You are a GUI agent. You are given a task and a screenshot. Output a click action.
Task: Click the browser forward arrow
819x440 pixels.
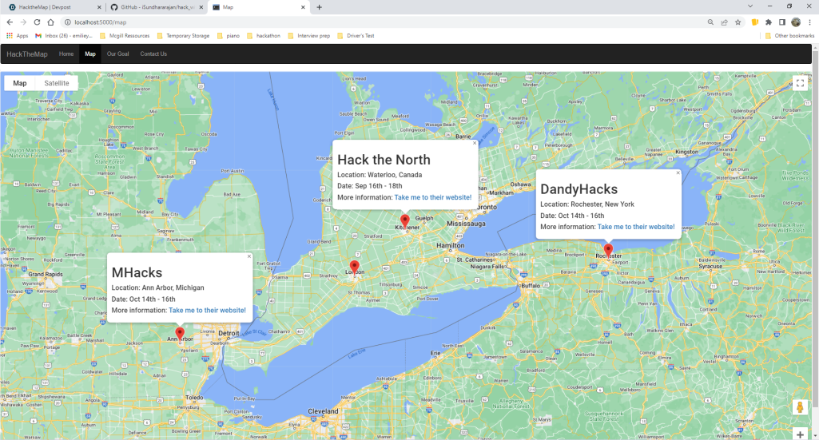click(x=23, y=22)
